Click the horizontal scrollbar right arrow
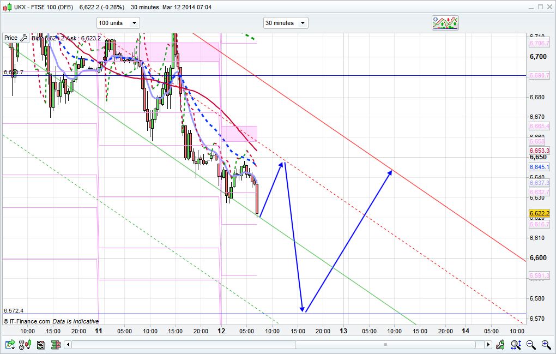Image resolution: width=556 pixels, height=354 pixels. pyautogui.click(x=488, y=344)
